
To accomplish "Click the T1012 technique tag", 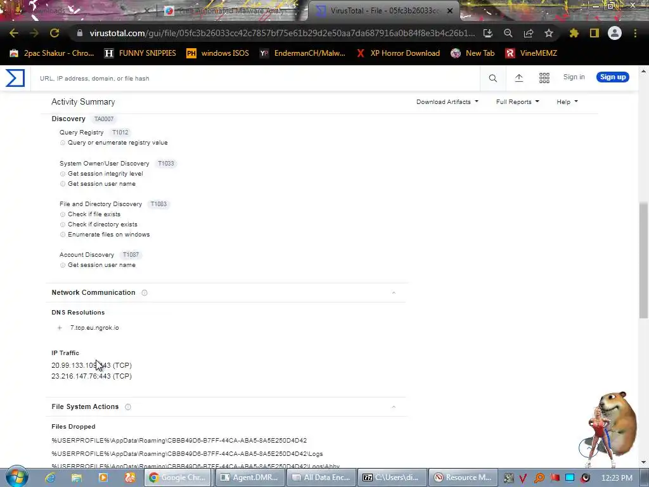I will [120, 133].
